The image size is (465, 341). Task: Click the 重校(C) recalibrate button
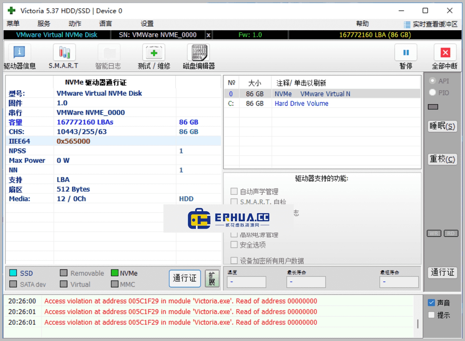442,159
